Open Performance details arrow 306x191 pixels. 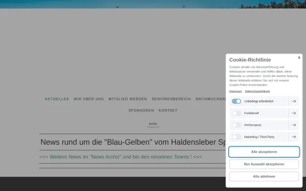[x=294, y=125]
